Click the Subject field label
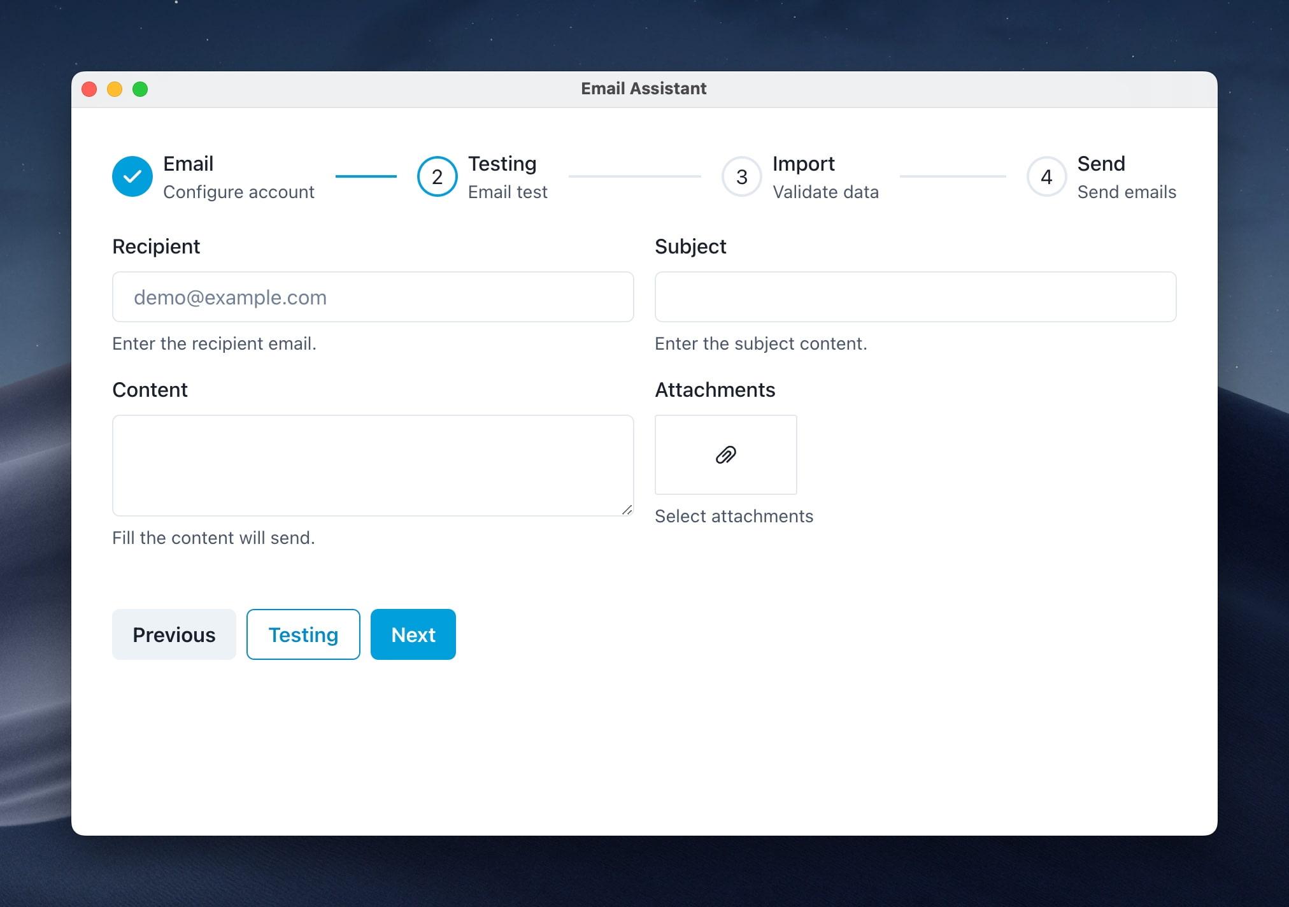 tap(690, 246)
